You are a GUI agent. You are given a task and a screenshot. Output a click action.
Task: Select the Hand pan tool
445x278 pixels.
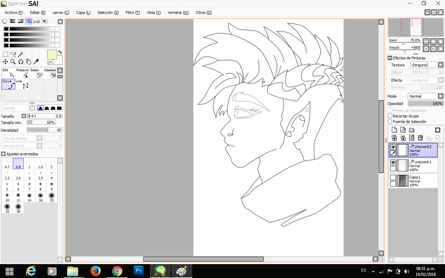[28, 62]
